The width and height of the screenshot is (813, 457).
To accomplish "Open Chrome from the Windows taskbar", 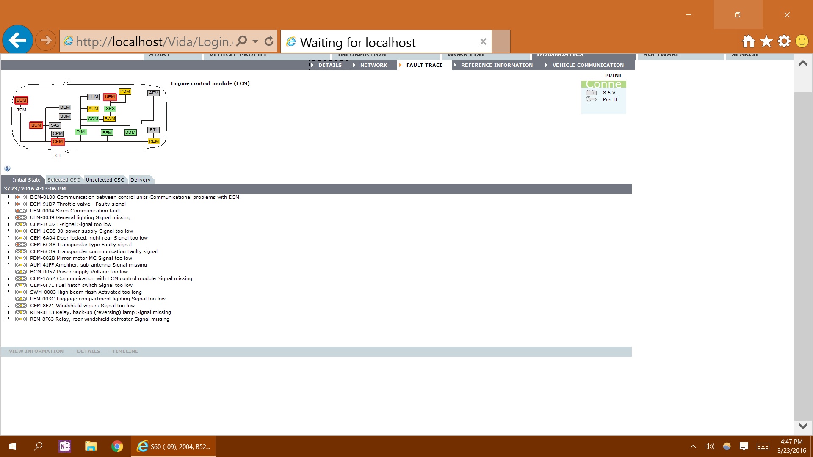I will click(x=117, y=446).
